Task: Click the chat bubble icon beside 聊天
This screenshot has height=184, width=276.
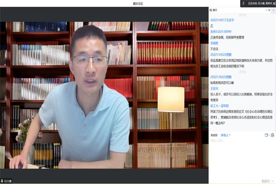Action: 211,10
